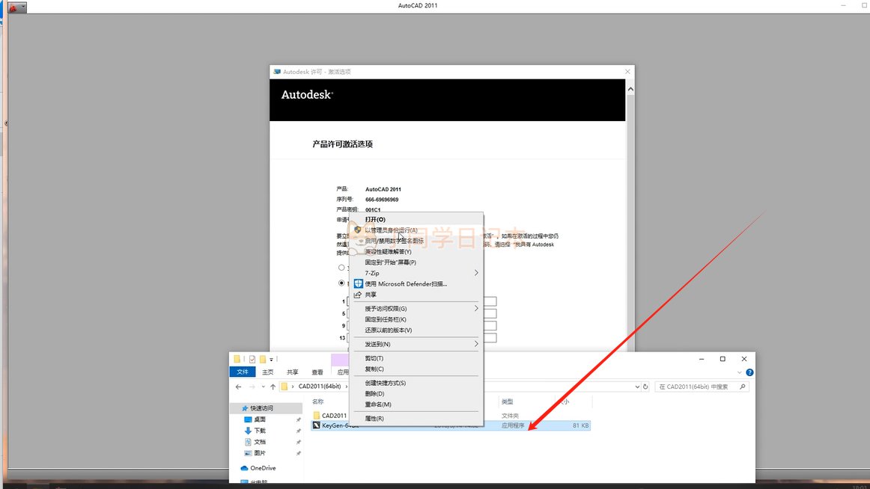Choose 删除(D) in the context menu
Viewport: 870px width, 489px height.
(x=374, y=394)
